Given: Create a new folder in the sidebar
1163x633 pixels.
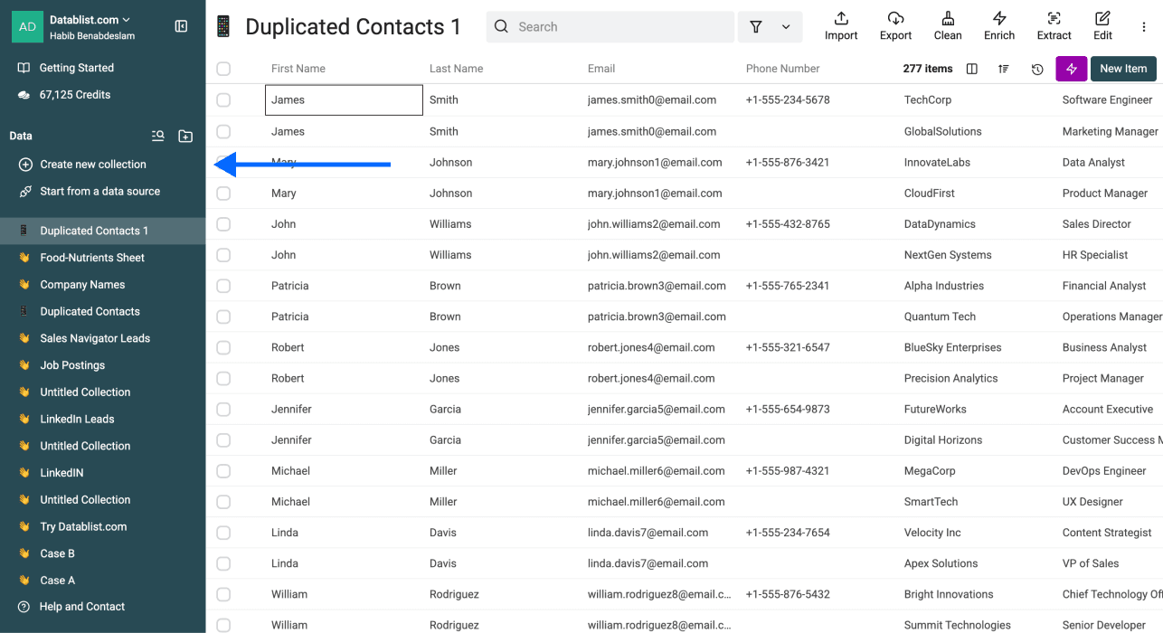Looking at the screenshot, I should pos(185,136).
